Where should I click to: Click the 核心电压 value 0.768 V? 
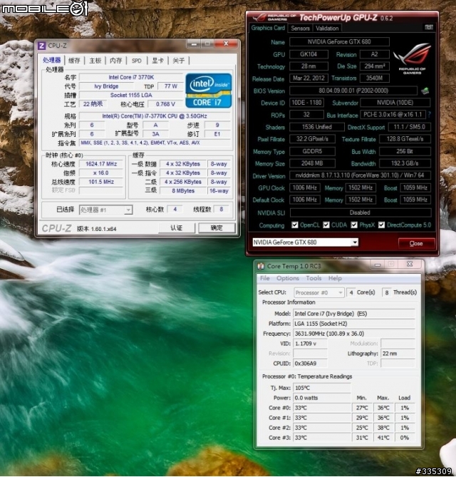pos(166,104)
